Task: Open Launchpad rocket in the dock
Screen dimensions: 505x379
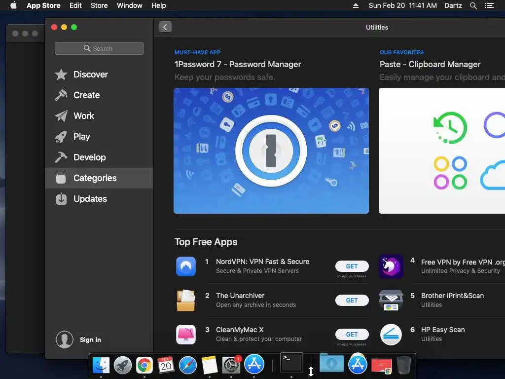Action: (x=123, y=365)
